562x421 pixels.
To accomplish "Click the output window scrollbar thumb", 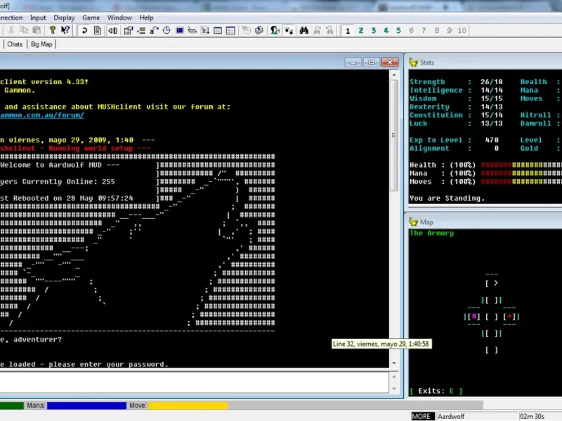I will [394, 135].
